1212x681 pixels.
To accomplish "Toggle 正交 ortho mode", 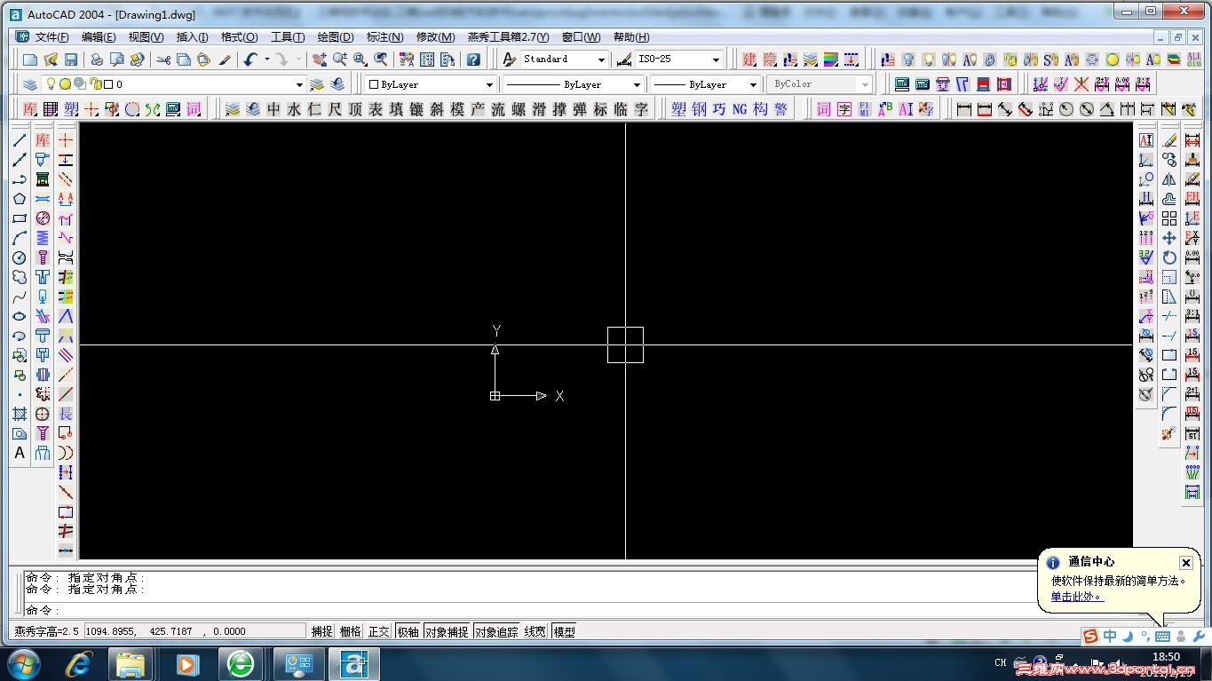I will click(x=379, y=631).
